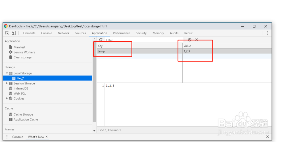The height and width of the screenshot is (142, 284).
Task: Open the What's New drawer tab
Action: [x=36, y=137]
